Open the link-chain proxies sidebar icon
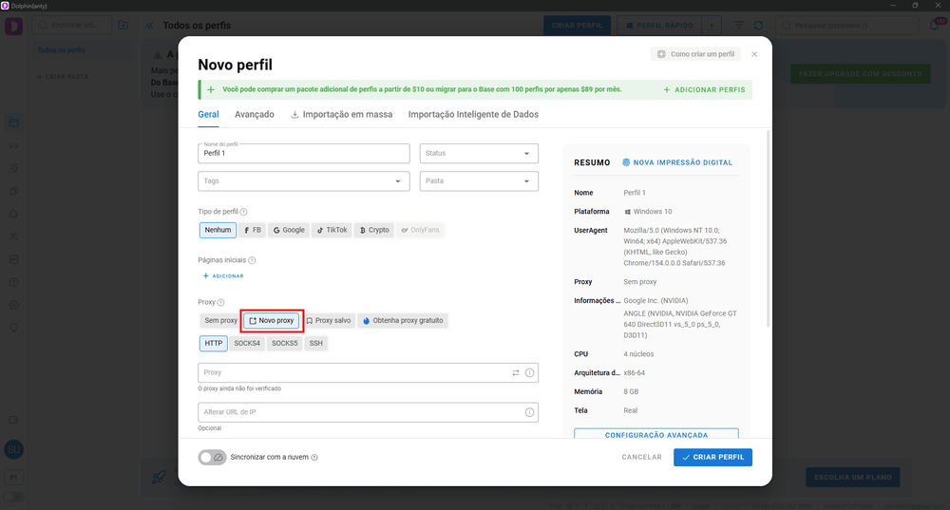This screenshot has width=950, height=510. click(14, 146)
